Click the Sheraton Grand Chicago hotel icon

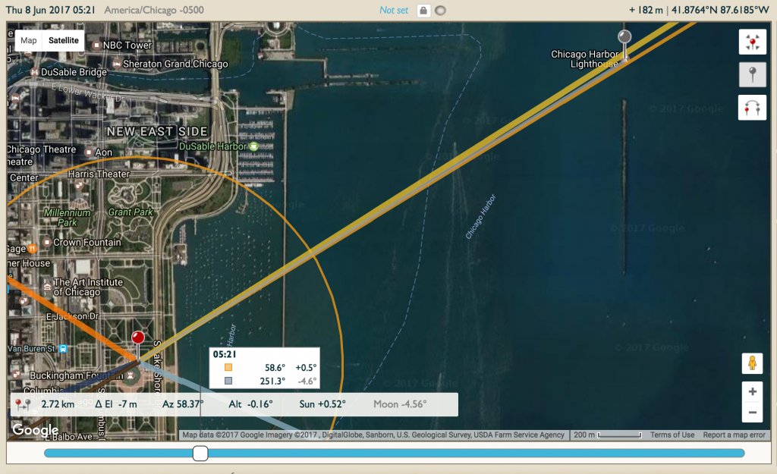(116, 64)
